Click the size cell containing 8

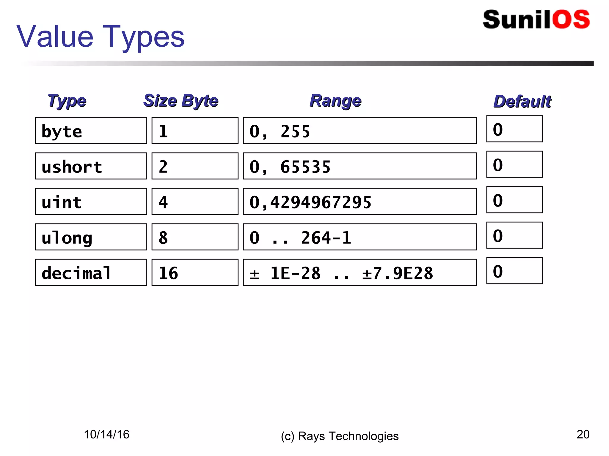coord(195,237)
